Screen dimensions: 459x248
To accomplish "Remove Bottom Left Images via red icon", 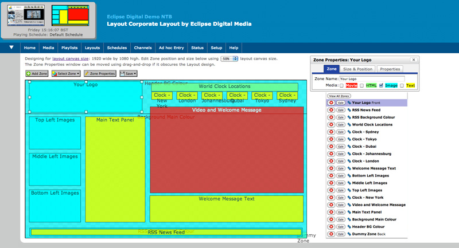I will coord(331,176).
